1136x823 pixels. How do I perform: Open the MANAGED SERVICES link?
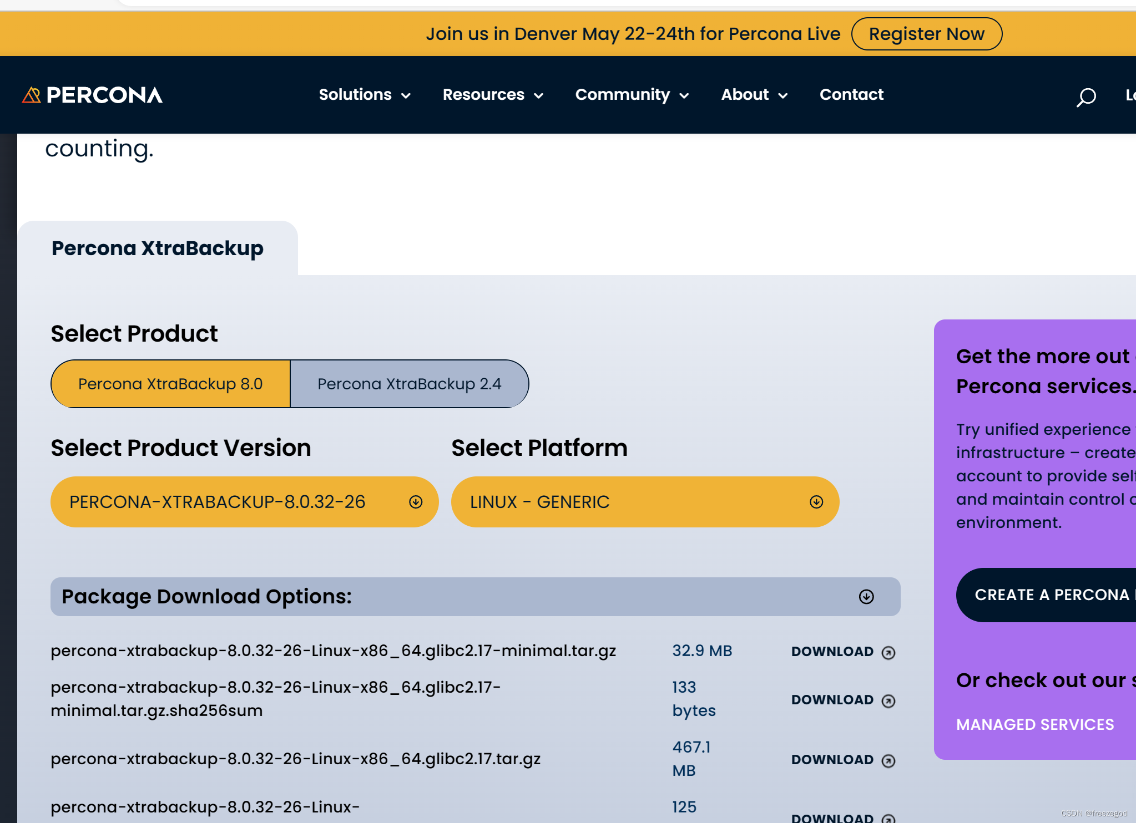[x=1034, y=724]
